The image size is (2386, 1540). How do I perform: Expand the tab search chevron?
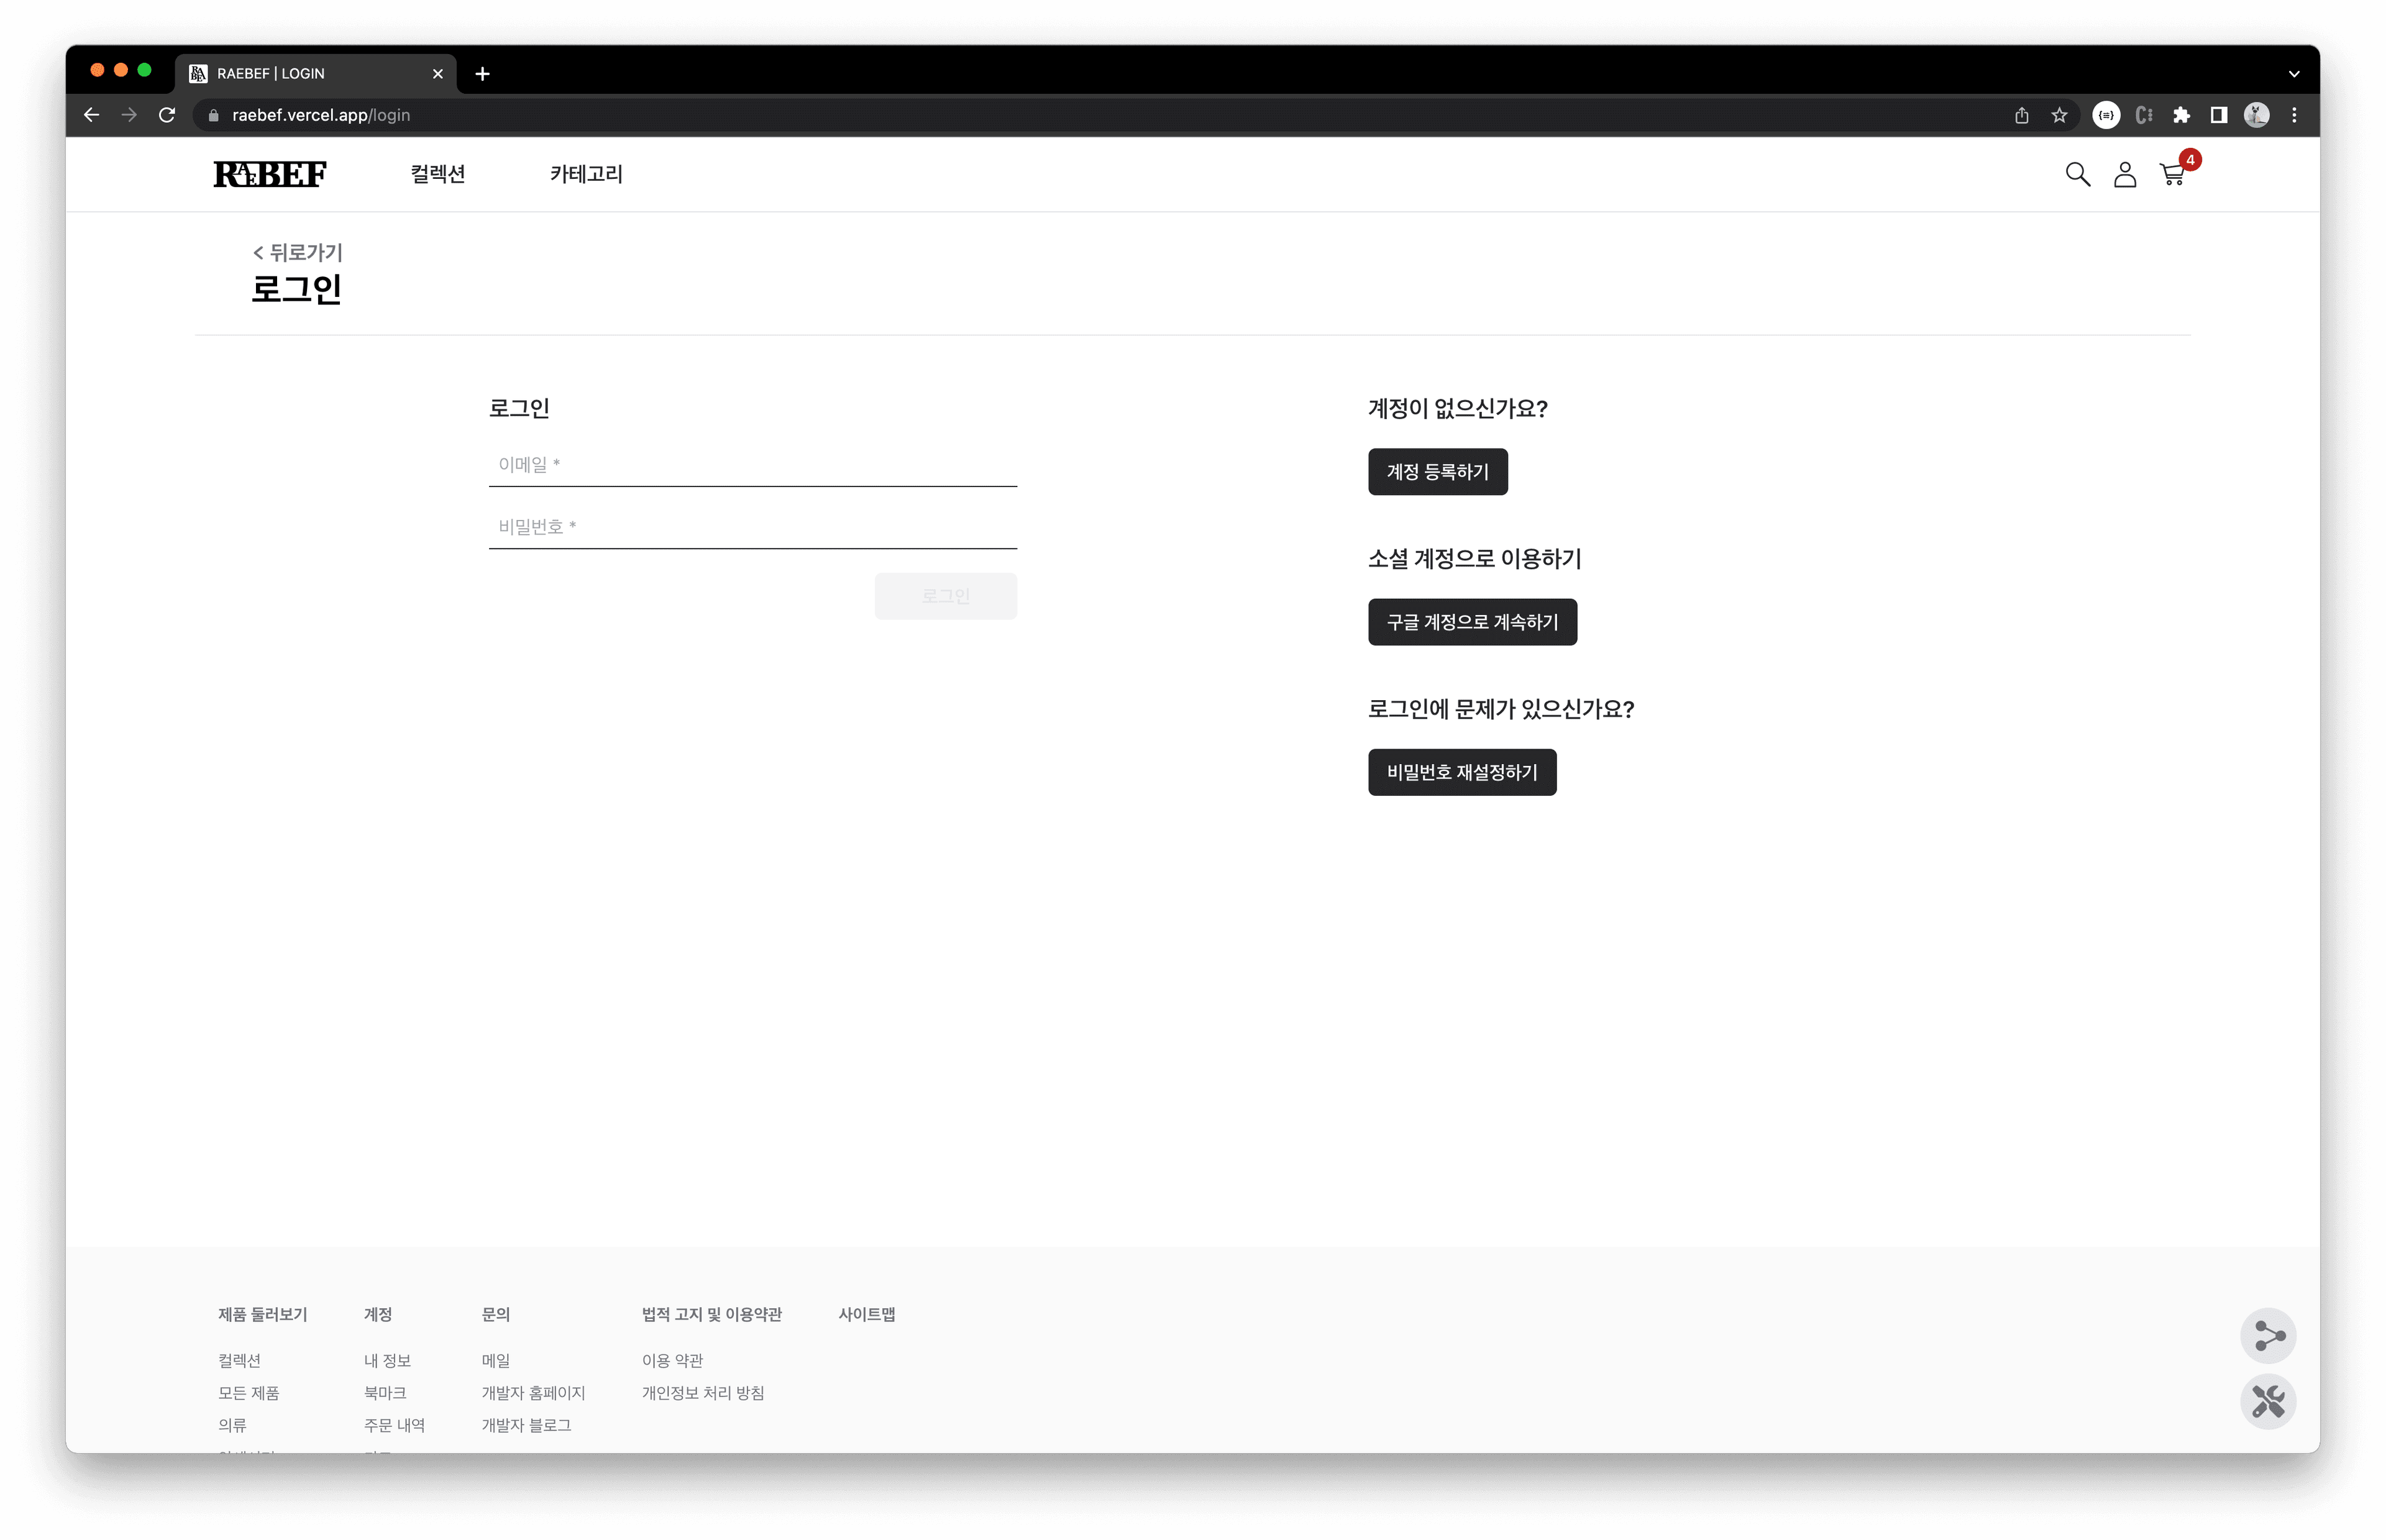[x=2294, y=73]
